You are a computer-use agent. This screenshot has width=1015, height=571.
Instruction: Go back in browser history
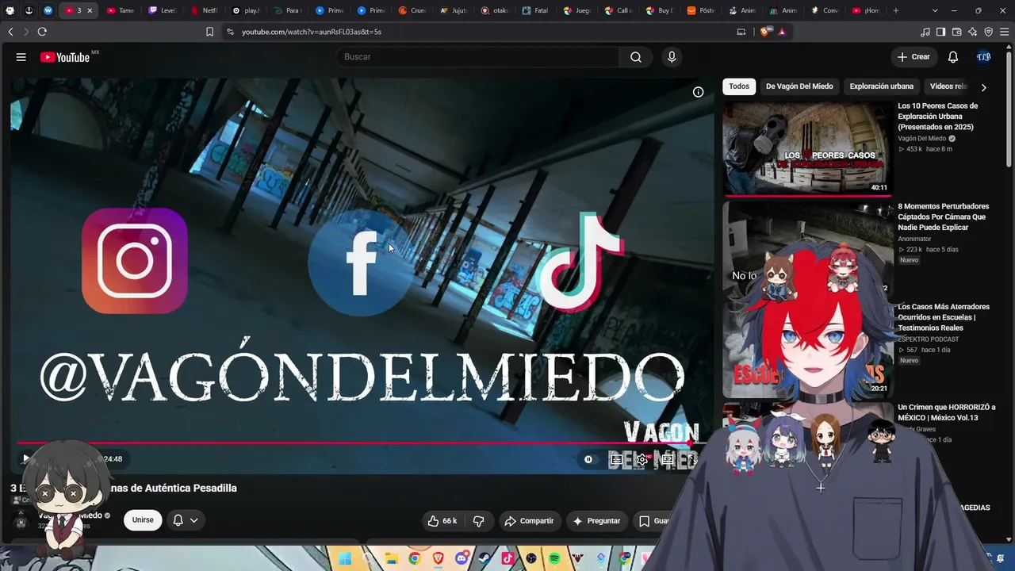[x=10, y=32]
